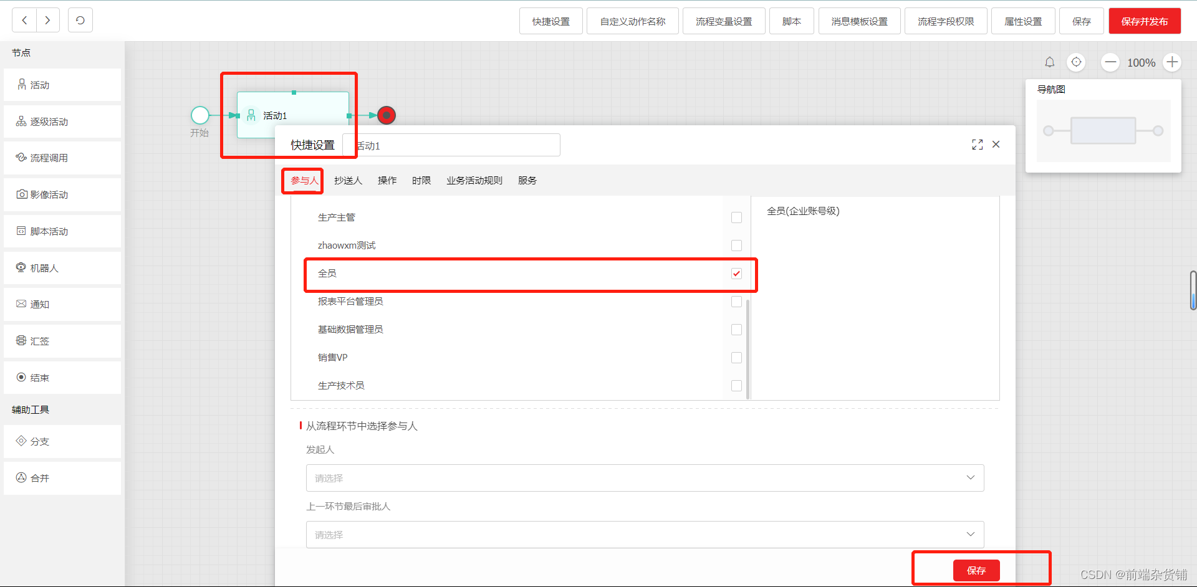Switch to the 服务 tab
The width and height of the screenshot is (1197, 587).
point(527,181)
